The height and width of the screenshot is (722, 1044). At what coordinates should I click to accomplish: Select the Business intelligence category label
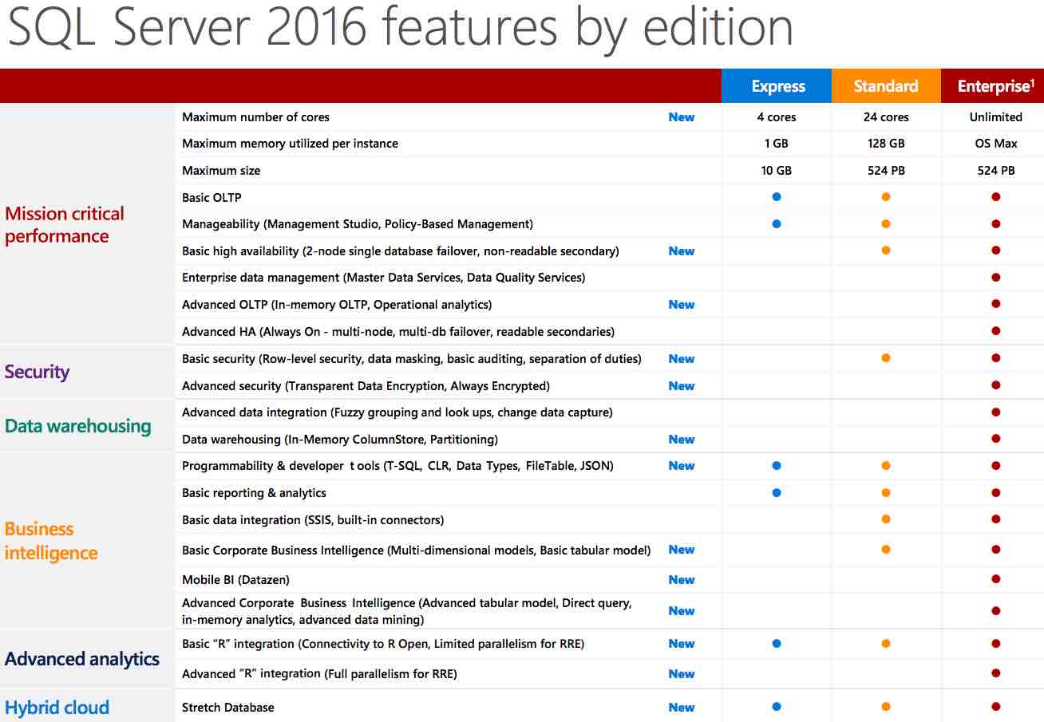[x=51, y=541]
